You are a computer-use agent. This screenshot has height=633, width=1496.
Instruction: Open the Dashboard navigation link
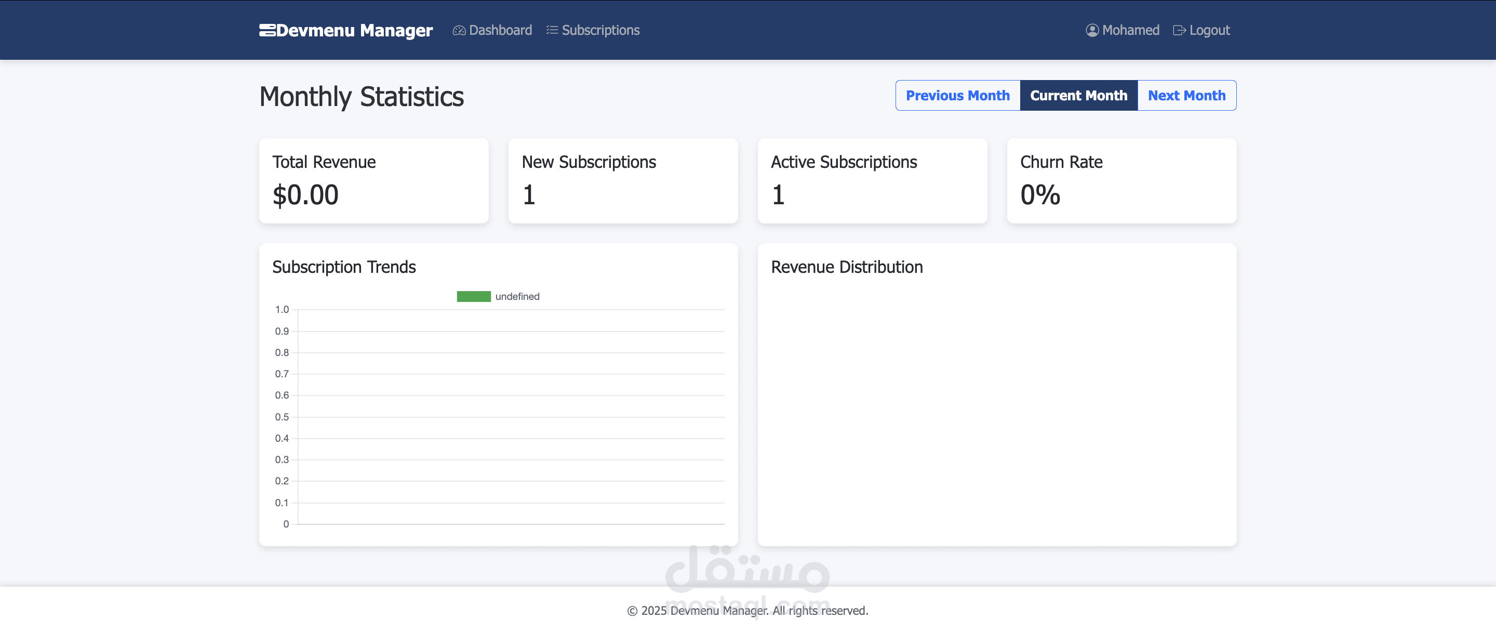[492, 30]
